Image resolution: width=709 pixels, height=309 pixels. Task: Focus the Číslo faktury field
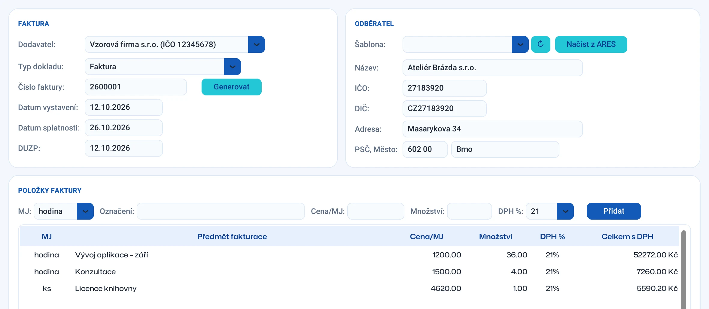point(136,87)
